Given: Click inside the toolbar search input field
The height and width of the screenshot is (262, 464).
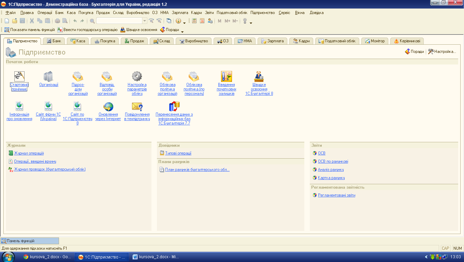Looking at the screenshot, I should (119, 21).
